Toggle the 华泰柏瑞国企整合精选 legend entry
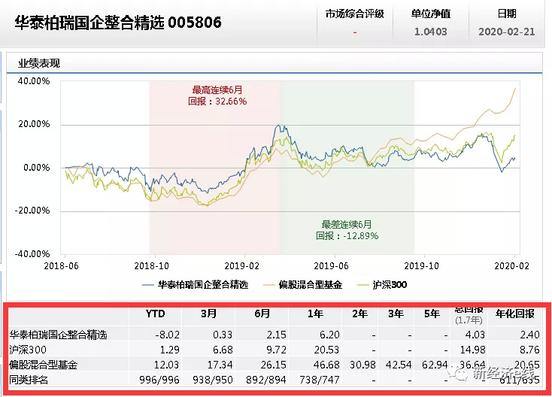Screen dimensions: 552x397 196,284
